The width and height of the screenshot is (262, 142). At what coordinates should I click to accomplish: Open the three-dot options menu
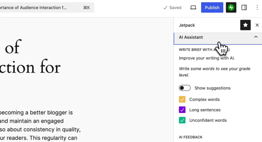[257, 7]
